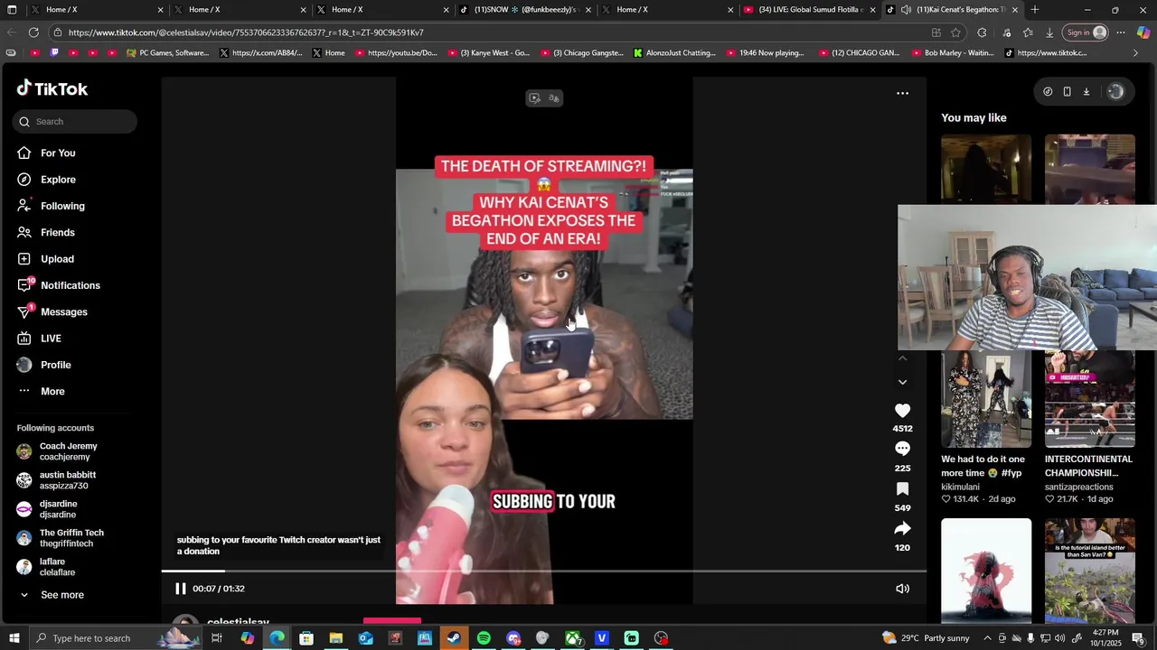Viewport: 1157px width, 650px height.
Task: Go to the Following feed
Action: coord(51,206)
